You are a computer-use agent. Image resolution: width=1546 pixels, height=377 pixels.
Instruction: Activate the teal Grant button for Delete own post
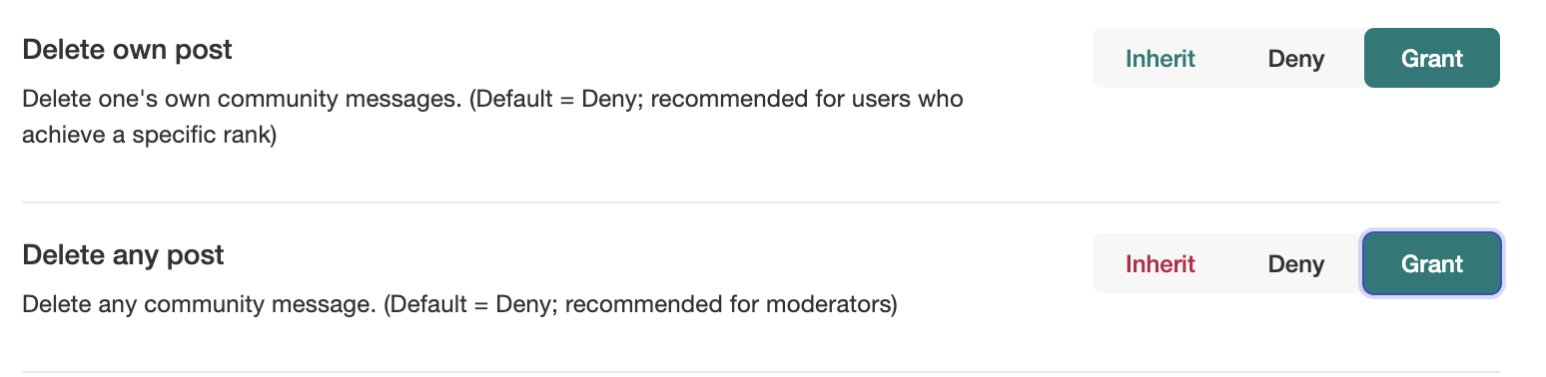click(x=1431, y=58)
